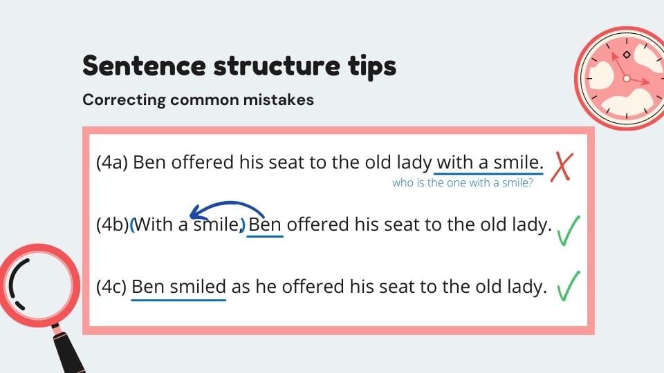
Task: Click the "(4a)" sentence label
Action: click(x=112, y=163)
